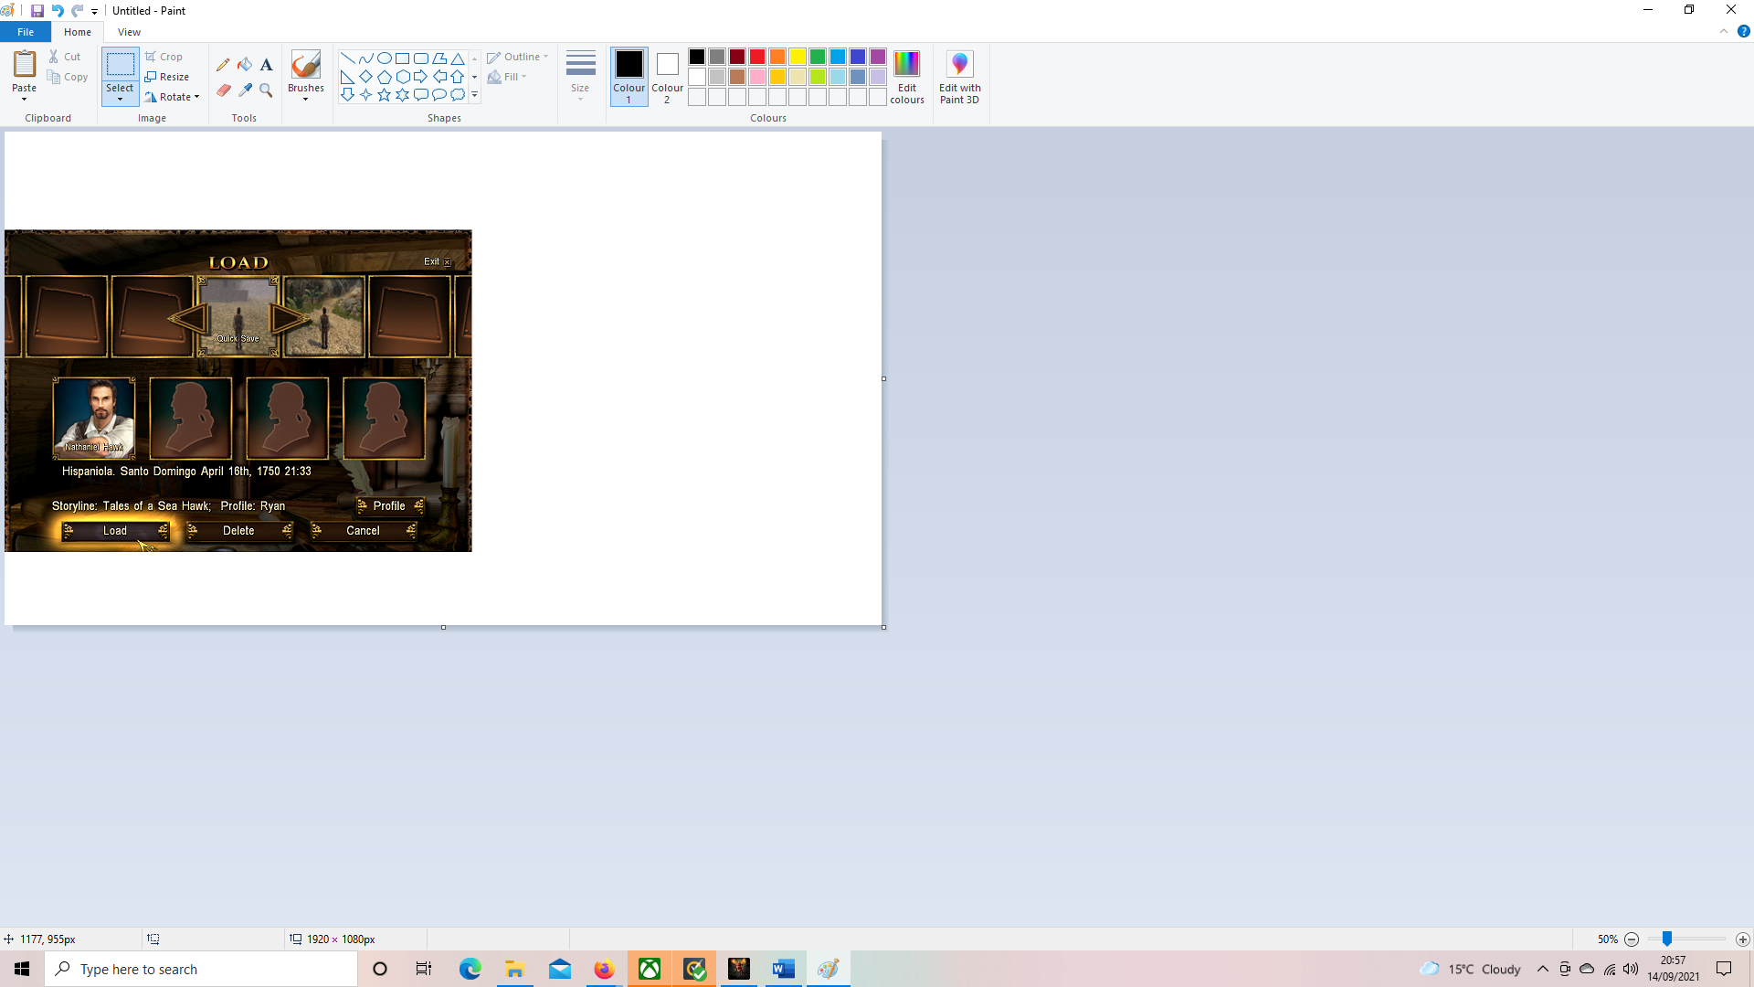This screenshot has width=1754, height=987.
Task: Expand the Paste options dropdown arrow
Action: (24, 99)
